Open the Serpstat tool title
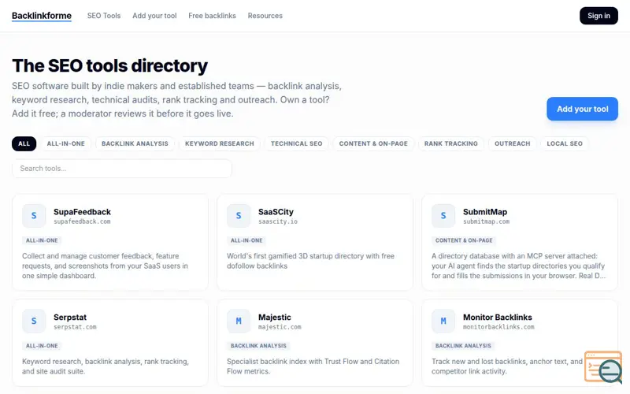Viewport: 630px width, 394px height. pyautogui.click(x=70, y=318)
